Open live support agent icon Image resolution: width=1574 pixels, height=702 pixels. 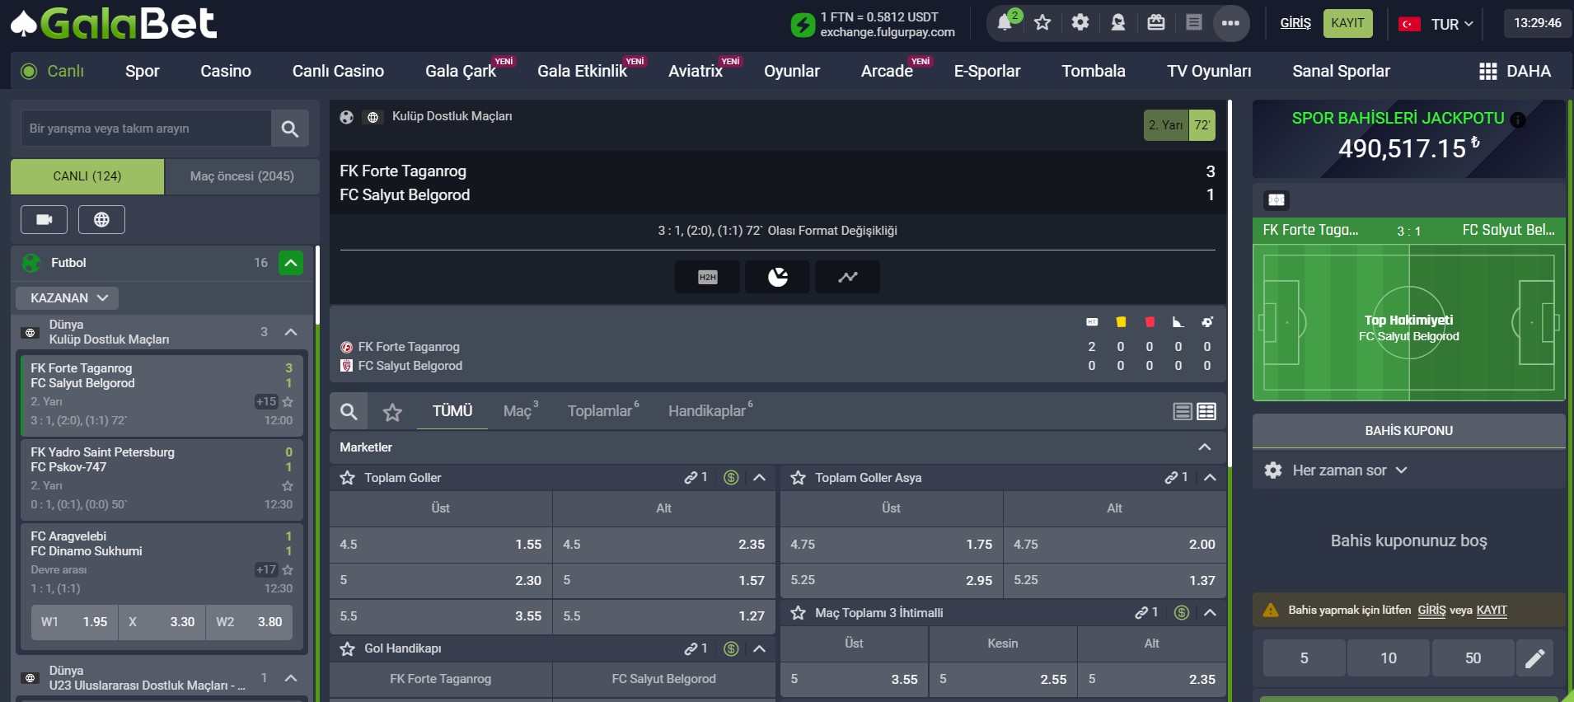pos(1118,23)
